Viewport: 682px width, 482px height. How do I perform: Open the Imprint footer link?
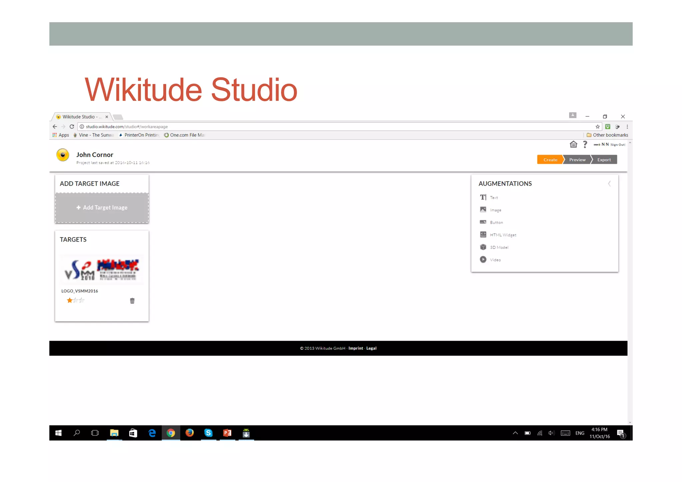[x=356, y=348]
